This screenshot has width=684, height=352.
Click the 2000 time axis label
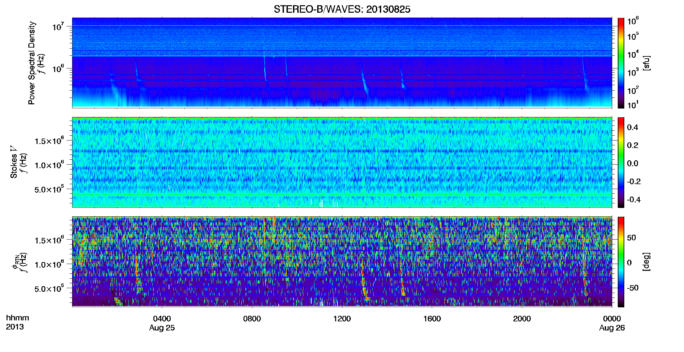522,318
